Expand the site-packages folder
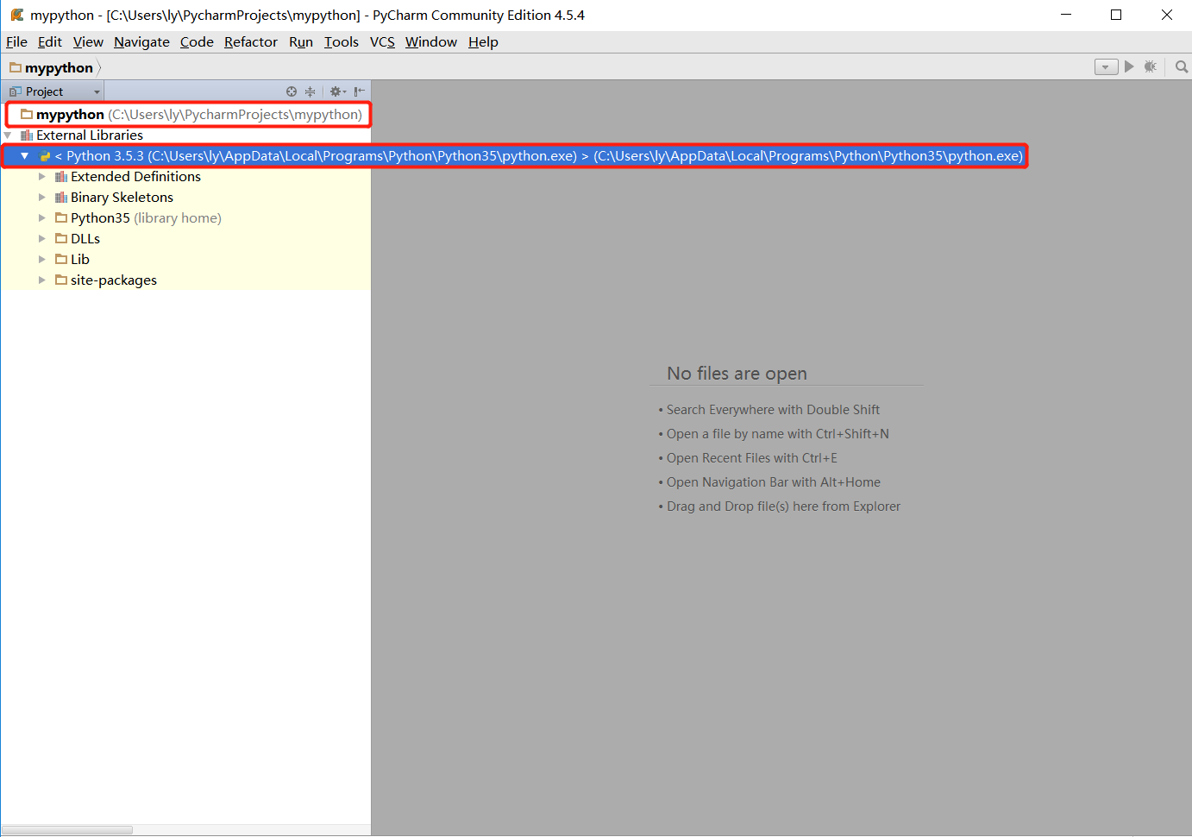1192x837 pixels. pyautogui.click(x=41, y=280)
